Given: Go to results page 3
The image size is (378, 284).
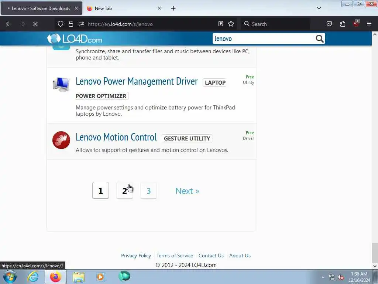Looking at the screenshot, I should tap(148, 190).
